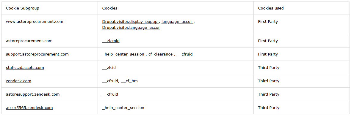This screenshot has width=354, height=125.
Task: Click the __zlcmid cookie link
Action: [x=111, y=41]
